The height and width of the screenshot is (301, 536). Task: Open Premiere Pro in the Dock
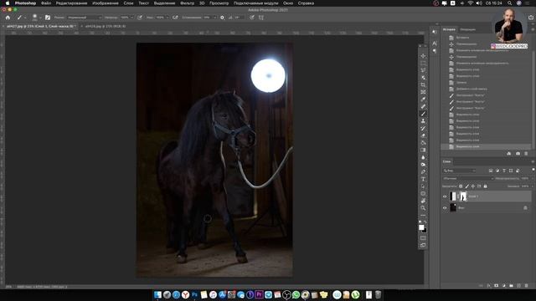click(259, 294)
